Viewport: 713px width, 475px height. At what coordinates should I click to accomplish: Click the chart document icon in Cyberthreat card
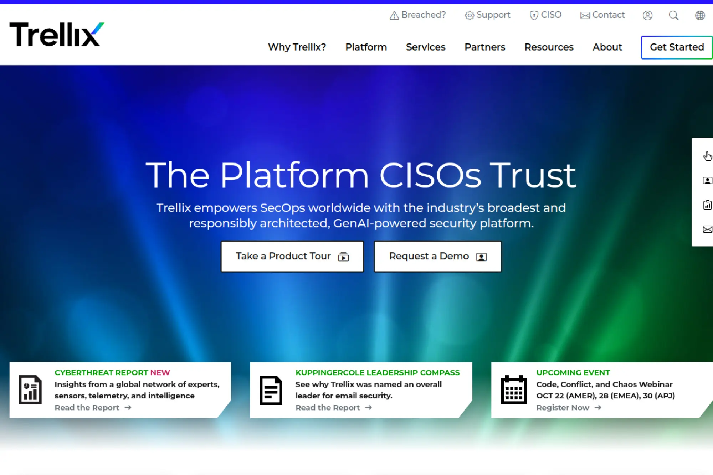(x=30, y=390)
